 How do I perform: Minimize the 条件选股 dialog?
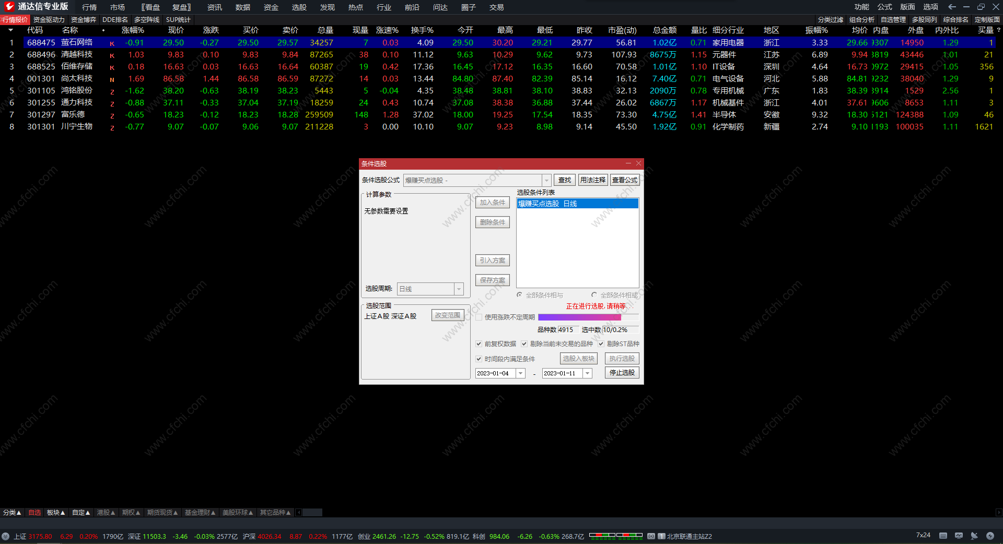628,163
